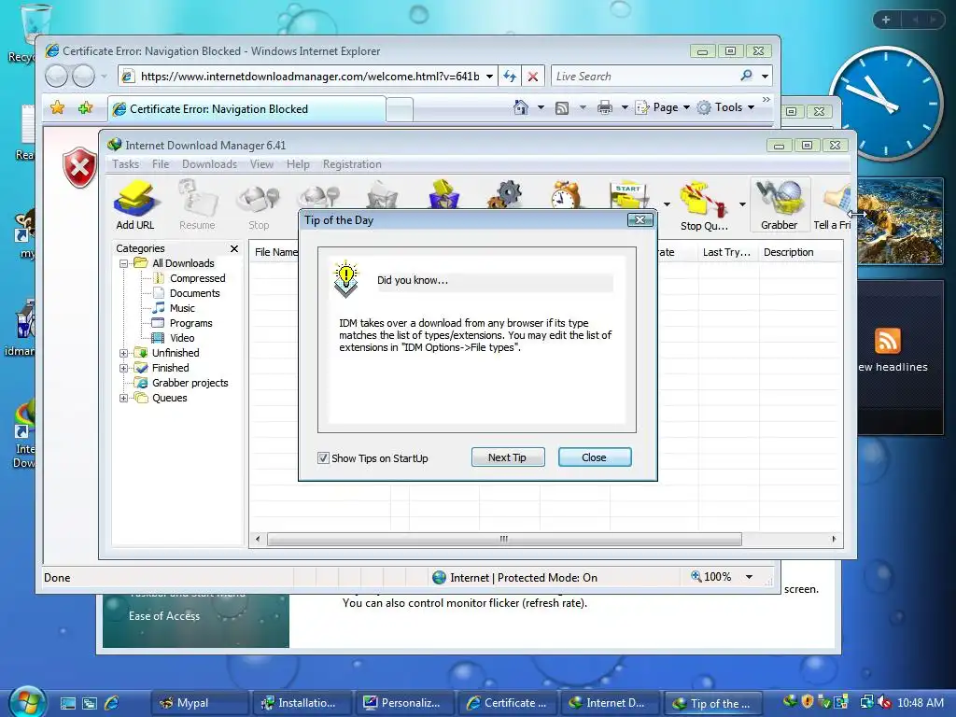Image resolution: width=956 pixels, height=717 pixels.
Task: Click the left arrow of the list scrollbar
Action: (258, 539)
